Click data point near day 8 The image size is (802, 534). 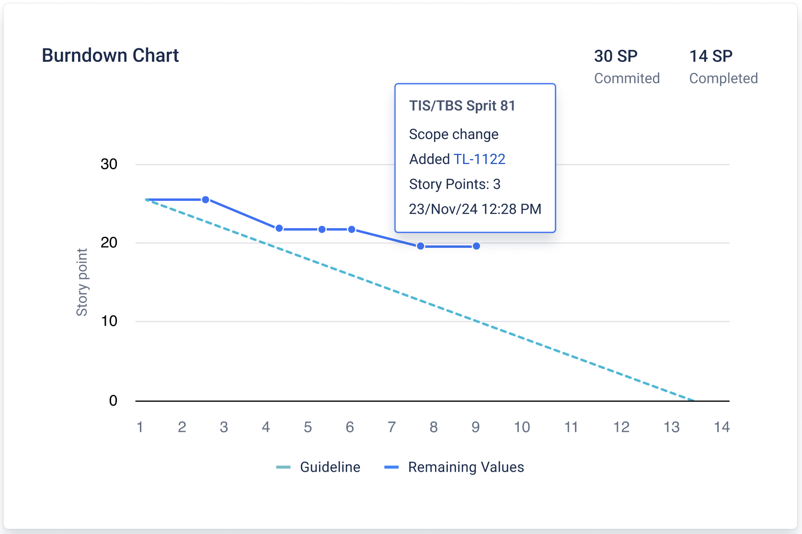pyautogui.click(x=420, y=246)
